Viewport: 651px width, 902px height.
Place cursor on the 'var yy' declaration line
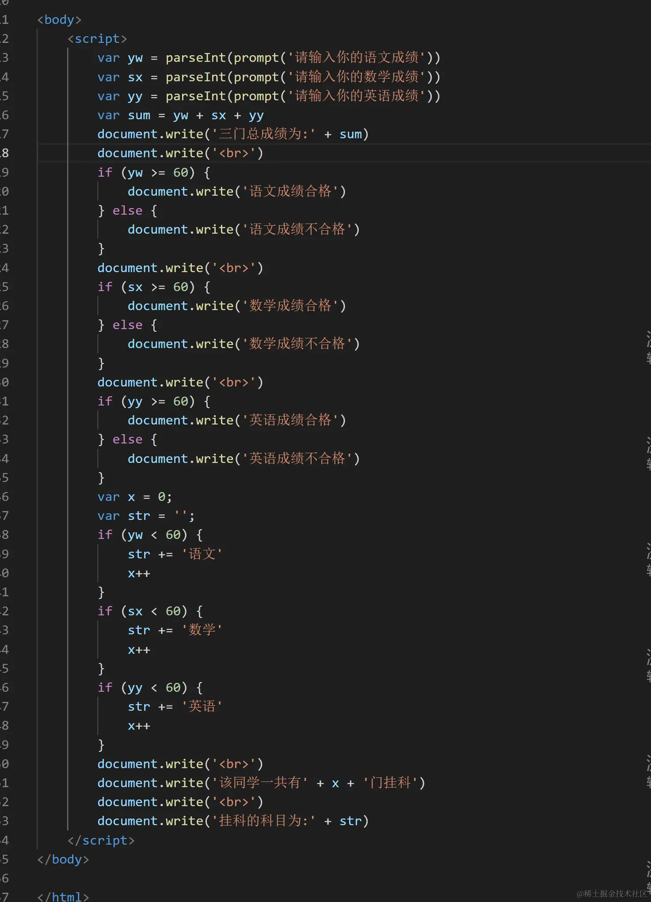point(269,96)
